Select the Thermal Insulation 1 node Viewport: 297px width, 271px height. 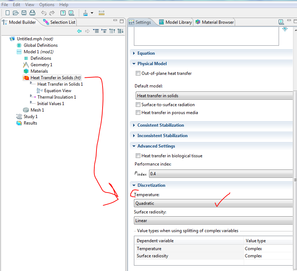coord(57,97)
